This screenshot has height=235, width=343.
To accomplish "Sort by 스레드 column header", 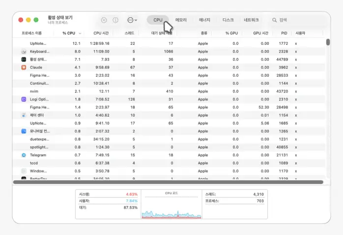I will point(129,33).
